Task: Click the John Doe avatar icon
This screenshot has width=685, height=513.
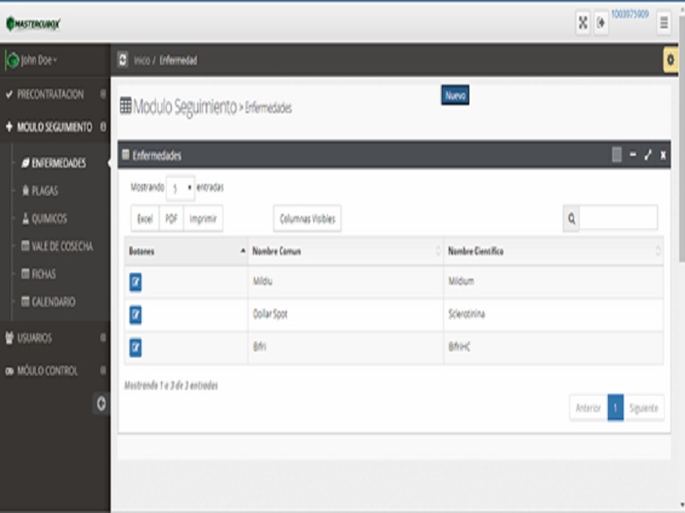Action: (x=12, y=60)
